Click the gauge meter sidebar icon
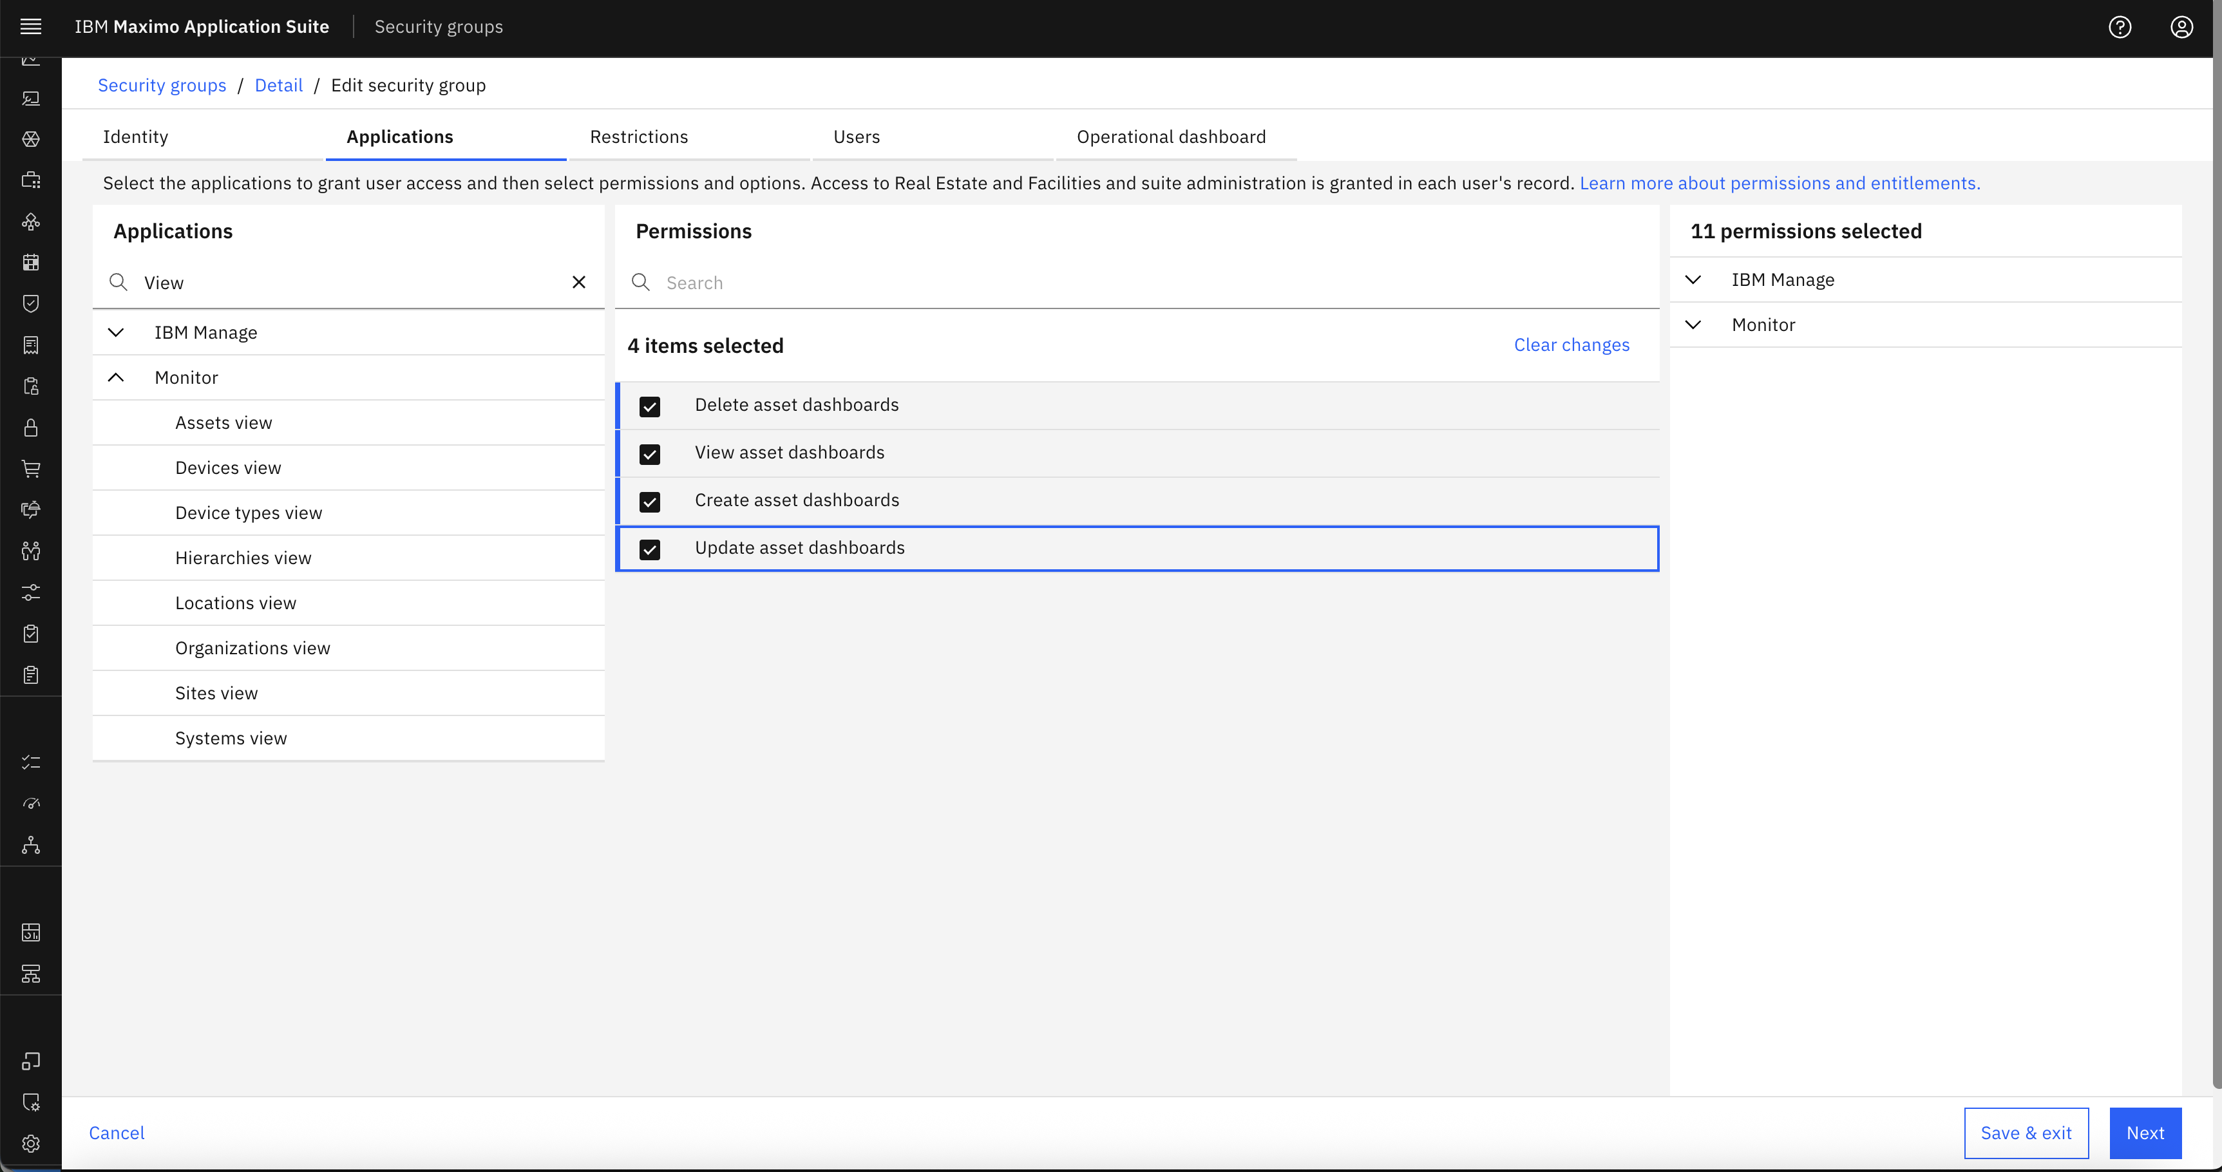 click(x=31, y=804)
